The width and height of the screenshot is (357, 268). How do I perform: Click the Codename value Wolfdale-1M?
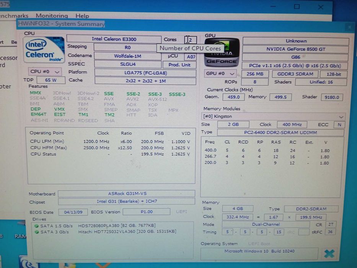127,56
